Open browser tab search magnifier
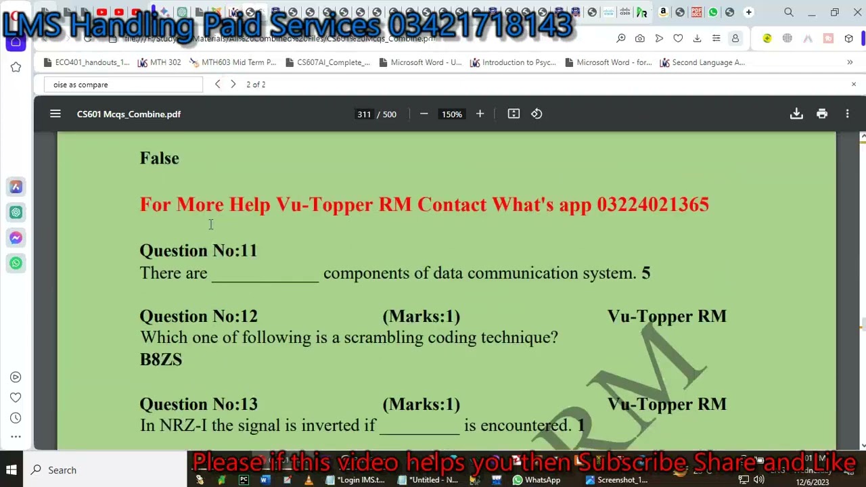 tap(789, 12)
